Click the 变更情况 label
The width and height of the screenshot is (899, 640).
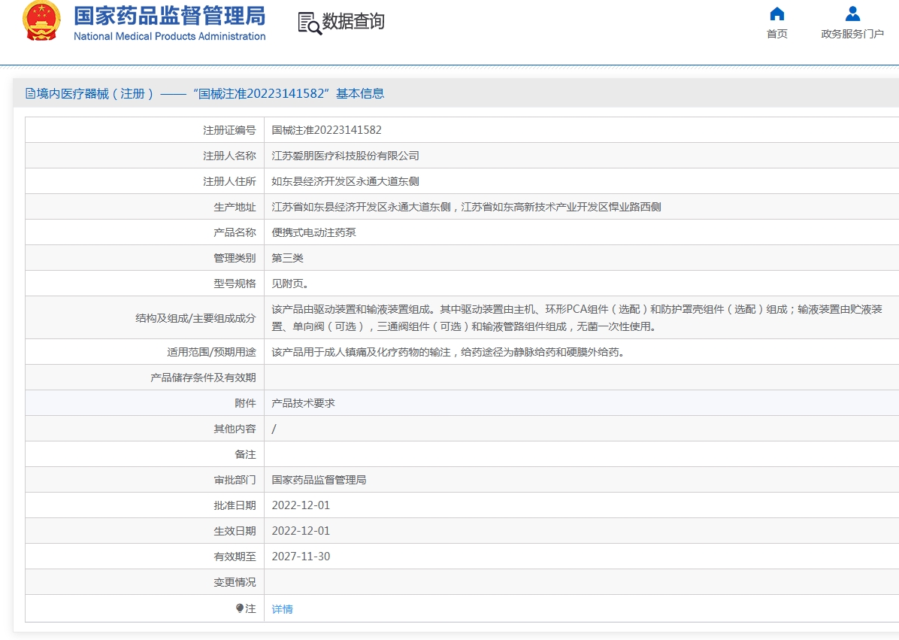(235, 582)
